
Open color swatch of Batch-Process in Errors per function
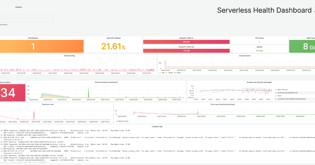[x=117, y=121]
